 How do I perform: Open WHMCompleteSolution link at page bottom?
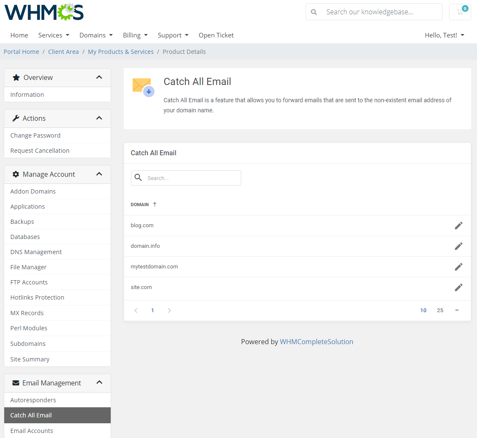click(317, 342)
